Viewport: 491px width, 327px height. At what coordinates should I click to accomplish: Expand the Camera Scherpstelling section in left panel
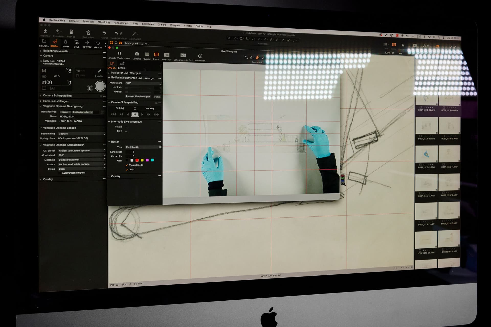coord(41,95)
